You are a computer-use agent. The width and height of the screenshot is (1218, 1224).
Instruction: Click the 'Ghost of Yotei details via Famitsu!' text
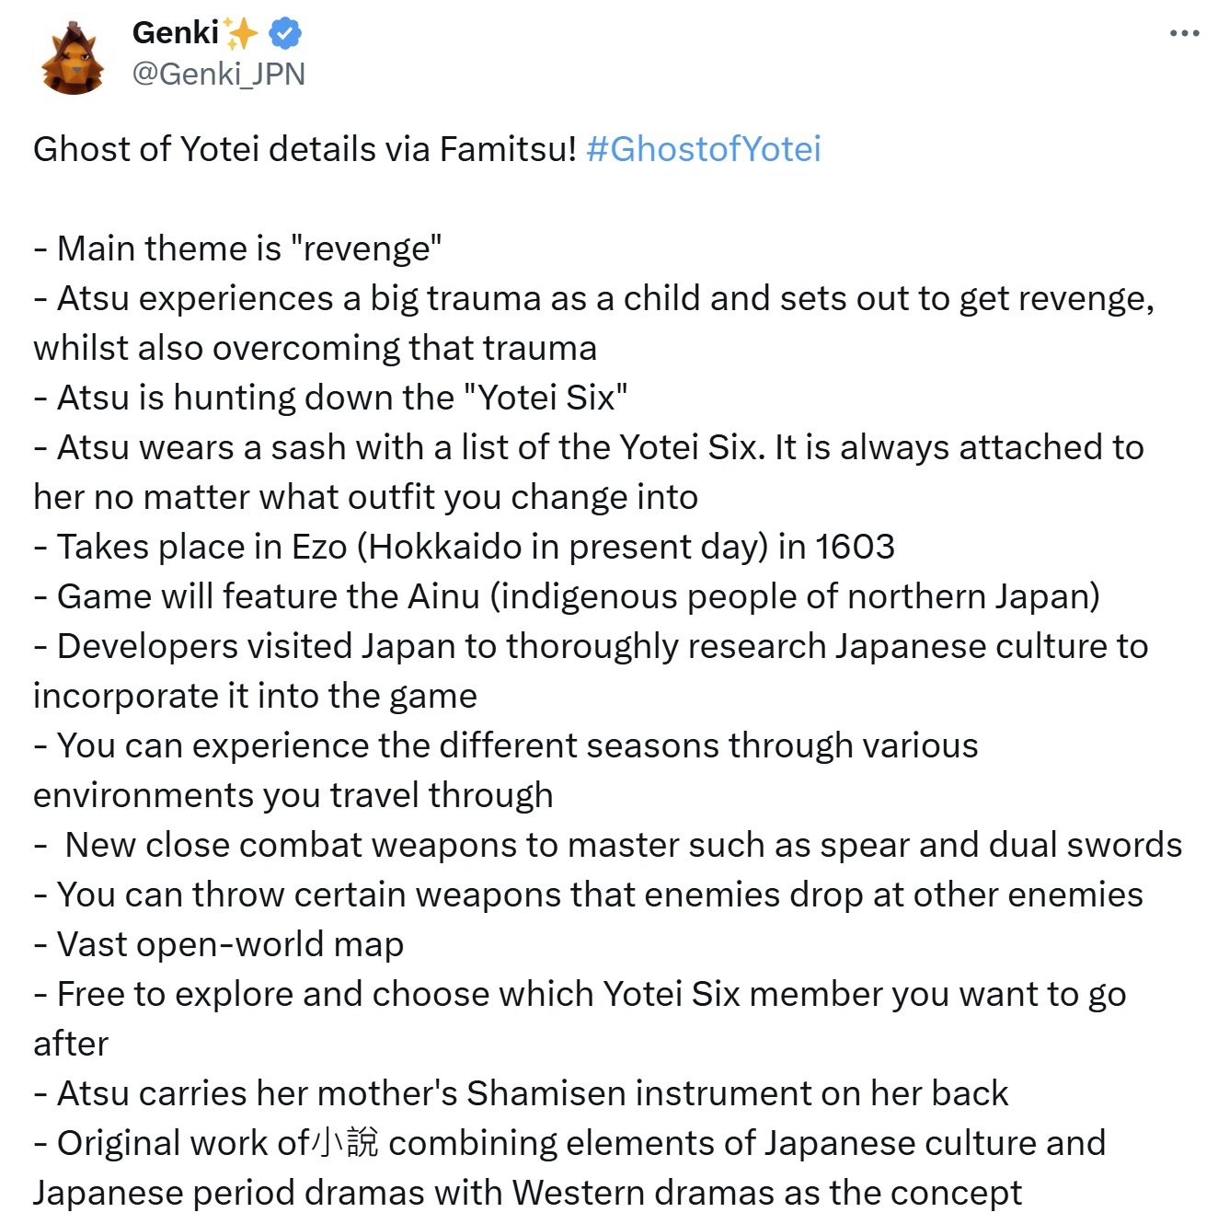pos(304,149)
